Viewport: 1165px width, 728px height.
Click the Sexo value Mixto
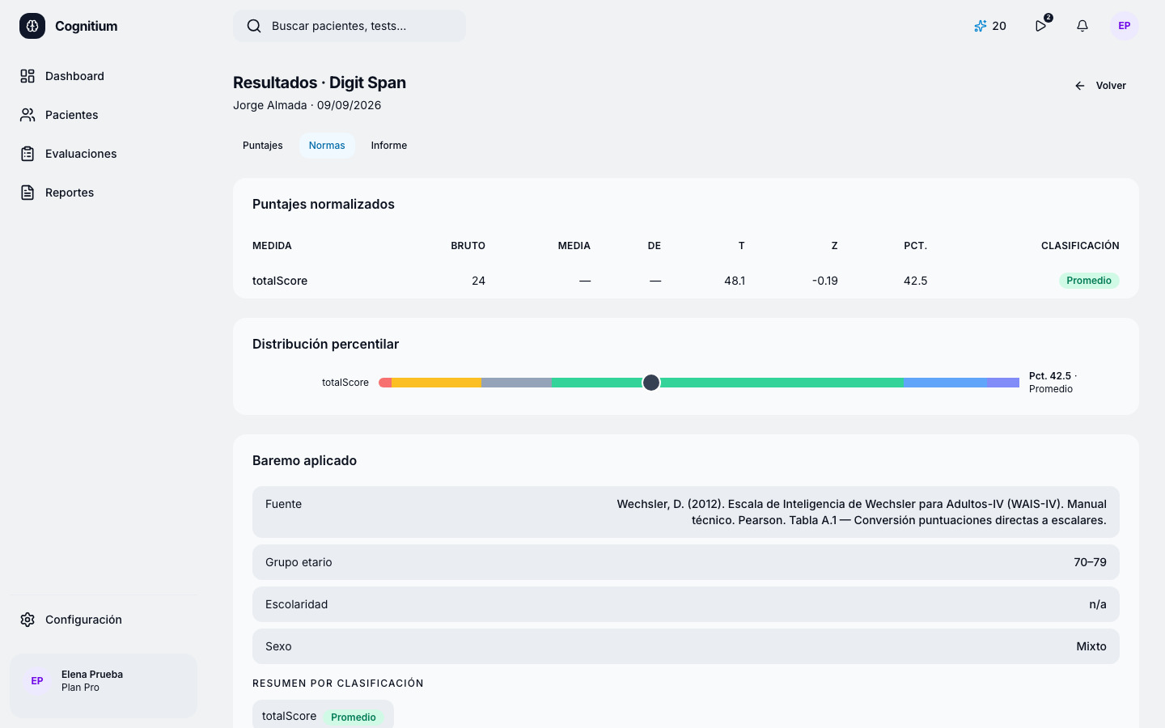[1091, 646]
